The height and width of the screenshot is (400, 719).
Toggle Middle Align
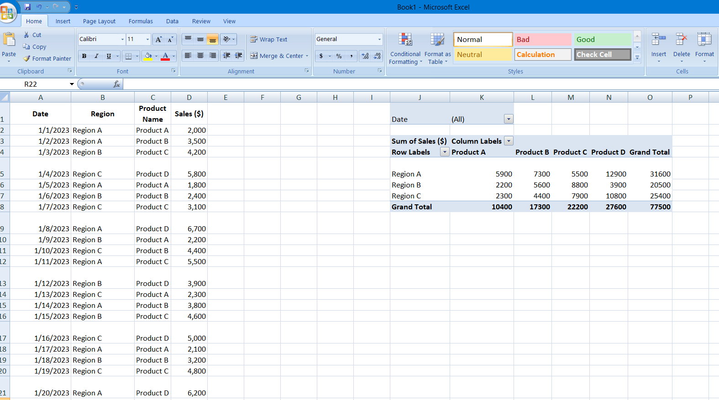(200, 39)
